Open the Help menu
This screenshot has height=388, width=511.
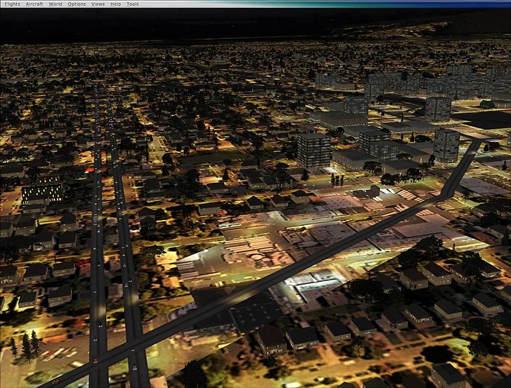coord(116,4)
